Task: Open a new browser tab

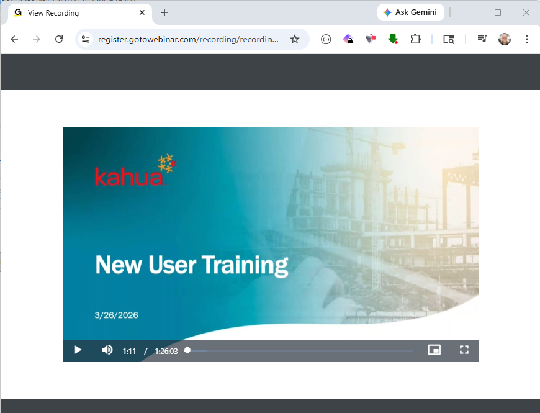Action: tap(164, 12)
